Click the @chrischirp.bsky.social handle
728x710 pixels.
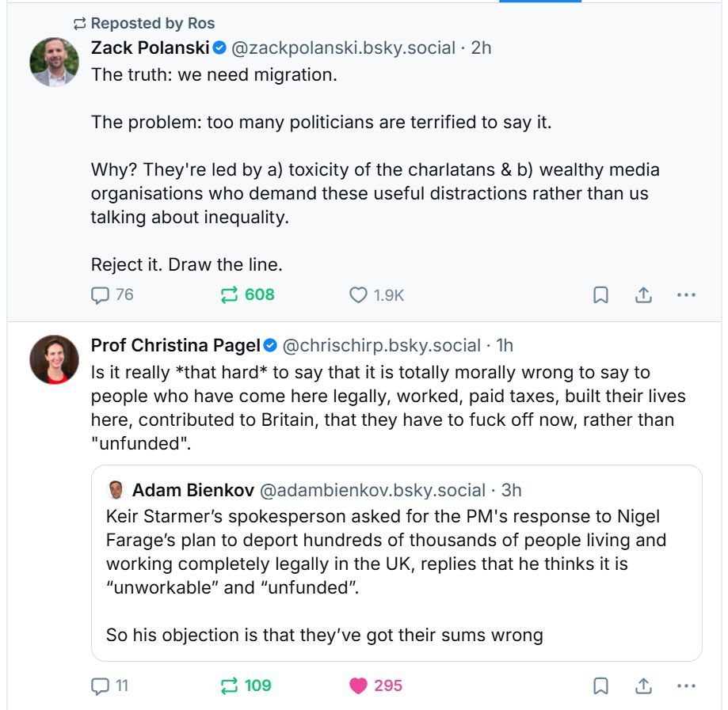point(382,346)
